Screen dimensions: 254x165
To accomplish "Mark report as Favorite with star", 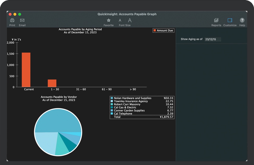I will coord(109,20).
